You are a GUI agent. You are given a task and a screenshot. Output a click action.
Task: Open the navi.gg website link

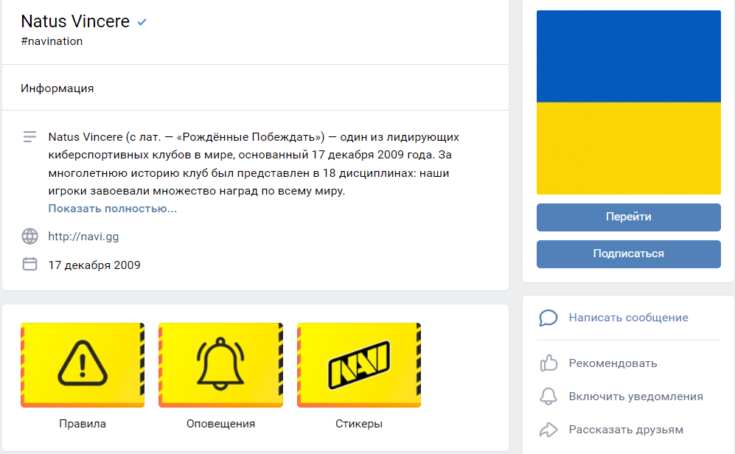coord(83,237)
